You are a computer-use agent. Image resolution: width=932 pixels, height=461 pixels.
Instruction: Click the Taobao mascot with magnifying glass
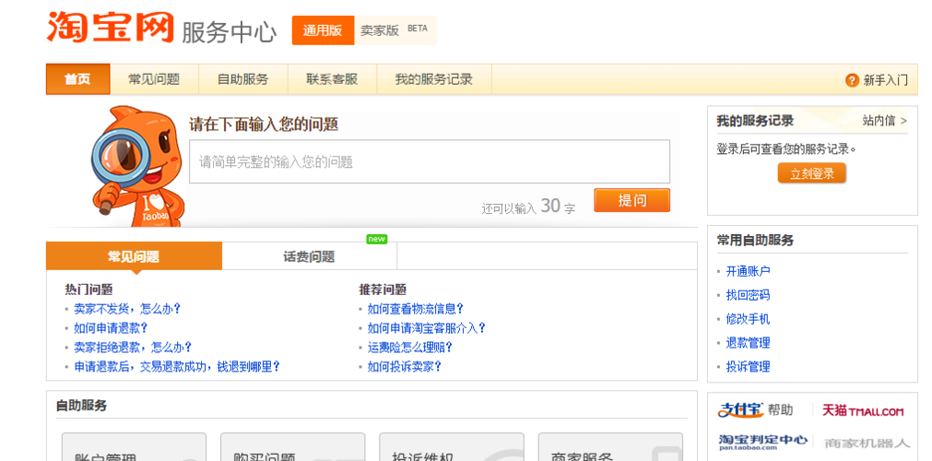click(138, 166)
